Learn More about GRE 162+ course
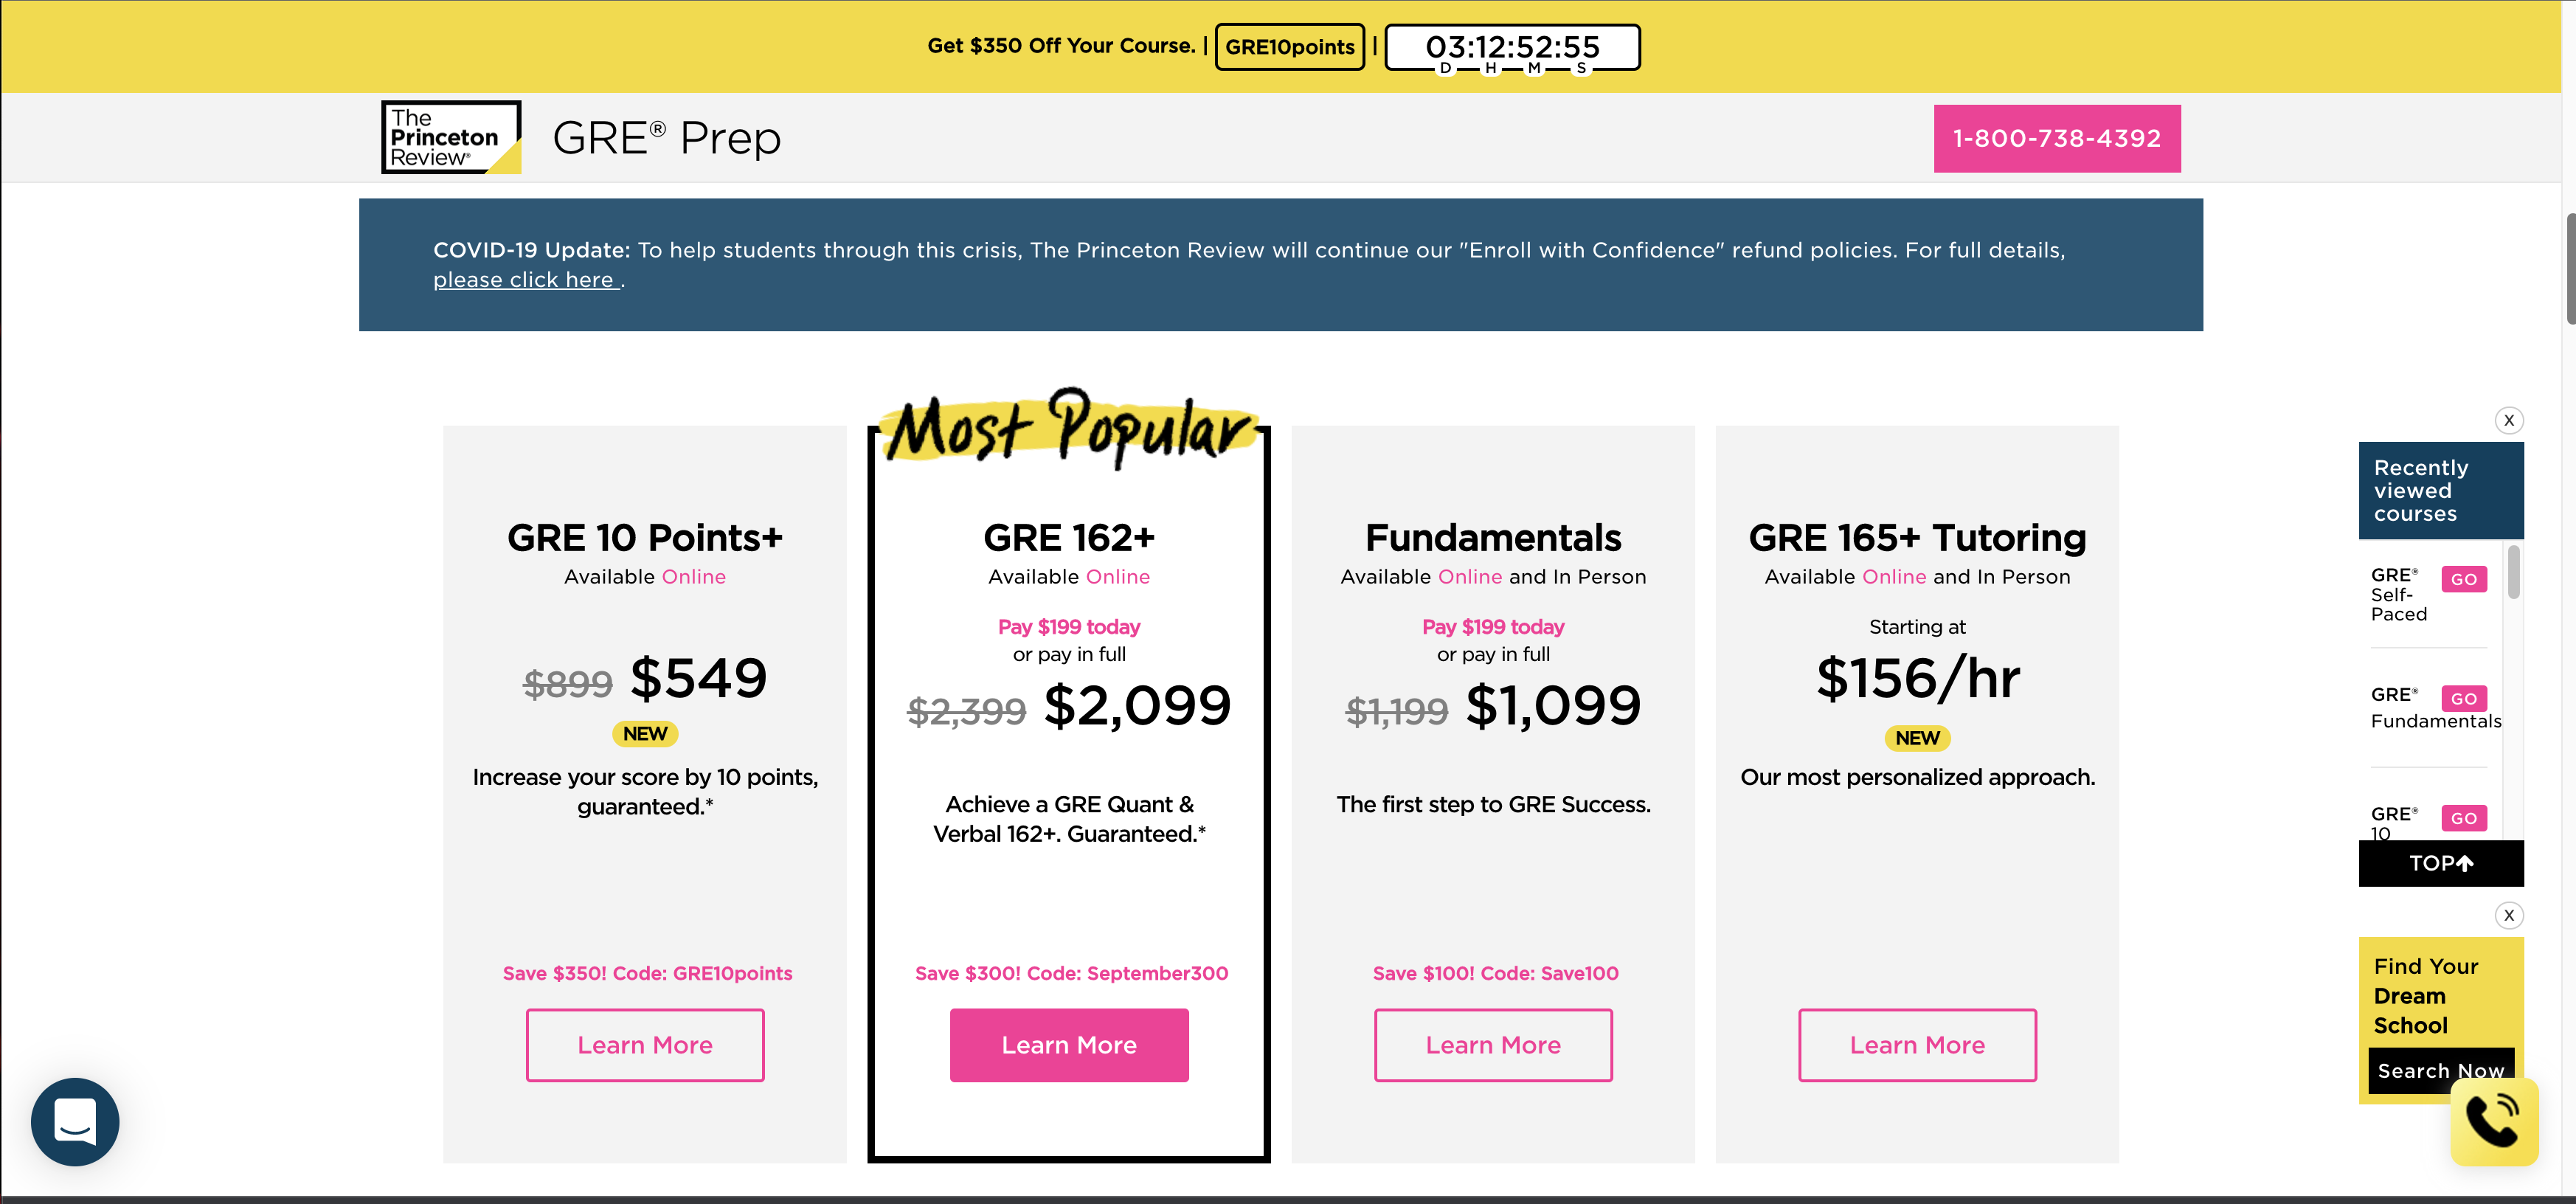Viewport: 2576px width, 1204px height. coord(1069,1045)
